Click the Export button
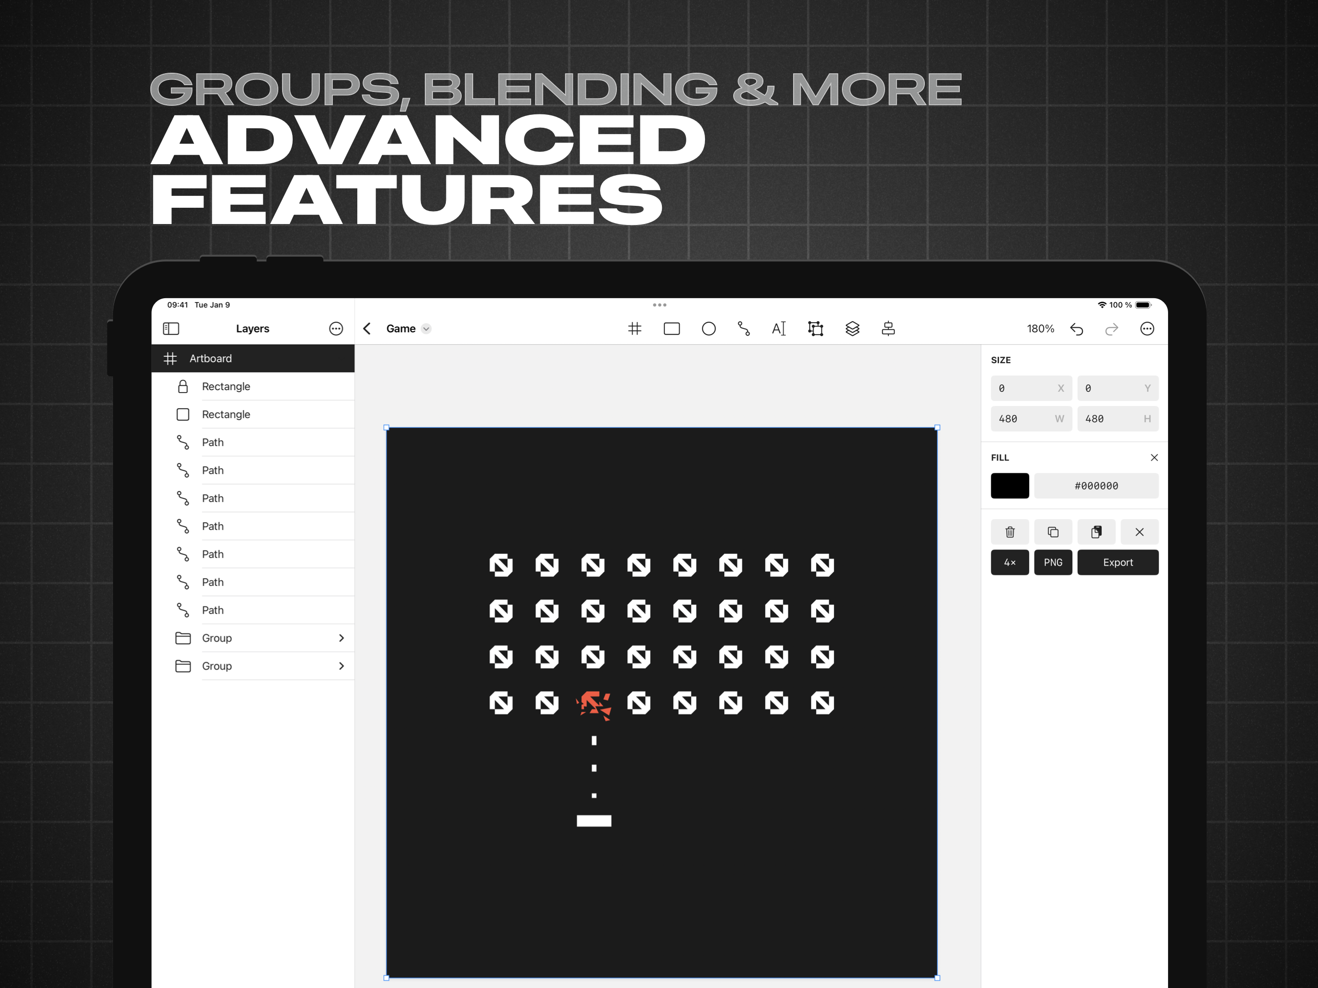The image size is (1318, 988). pos(1118,562)
